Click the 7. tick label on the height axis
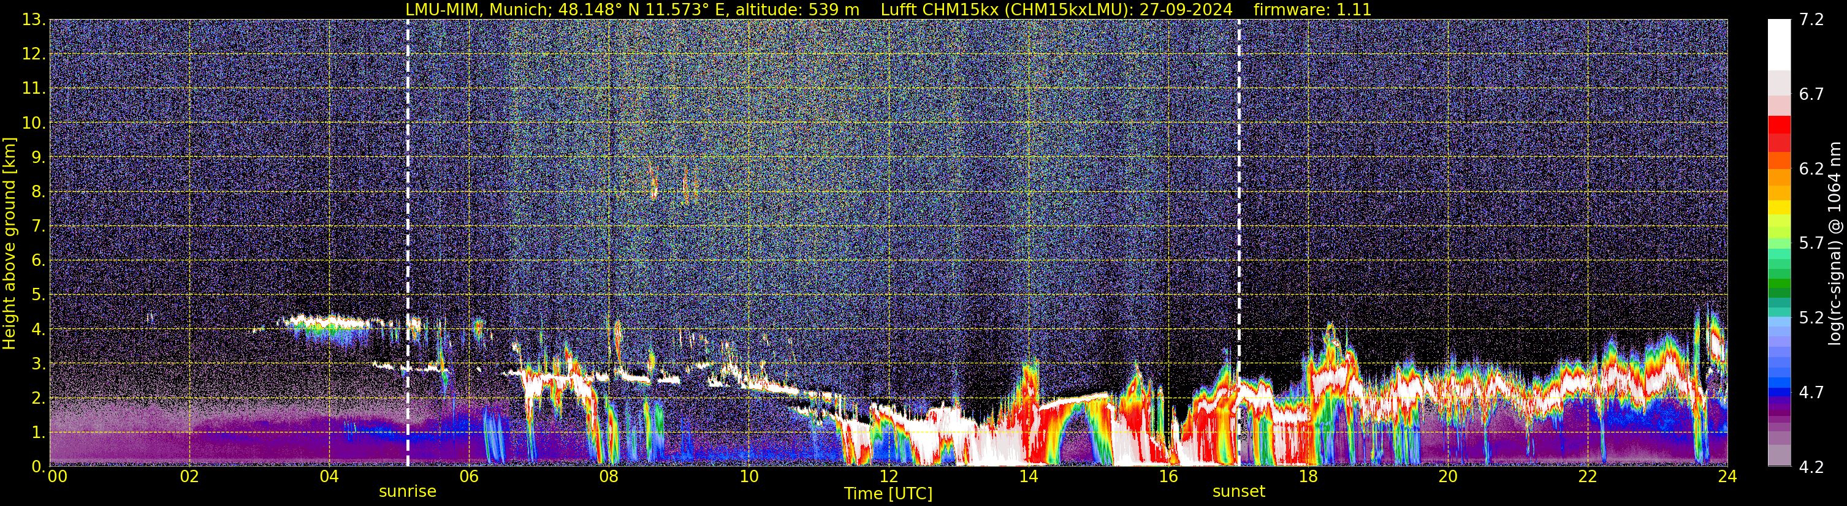1847x506 pixels. 39,226
